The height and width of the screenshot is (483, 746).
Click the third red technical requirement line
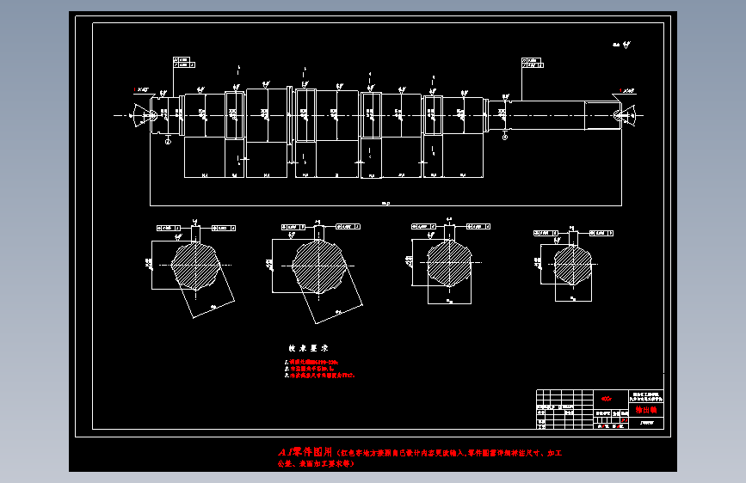pos(320,376)
